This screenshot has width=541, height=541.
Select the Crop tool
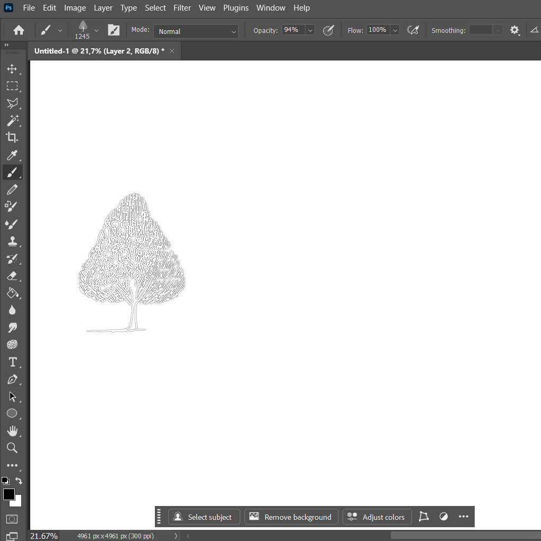[12, 137]
